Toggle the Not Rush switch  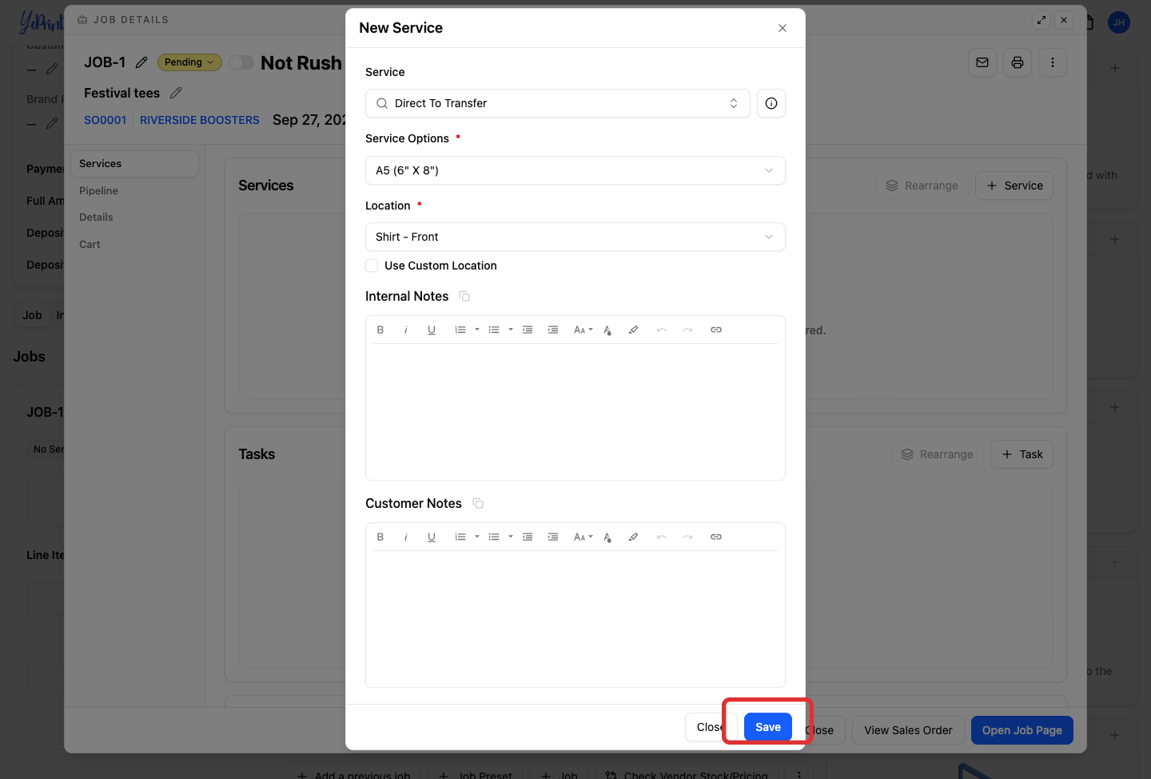click(241, 62)
